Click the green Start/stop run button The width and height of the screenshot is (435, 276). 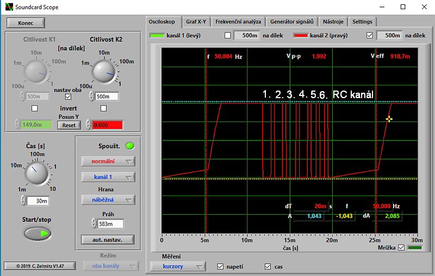(37, 234)
